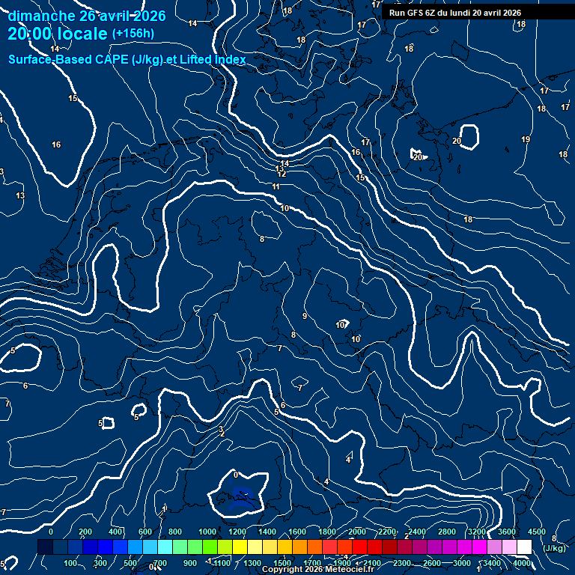Click the '9' contour label on the map

305,316
